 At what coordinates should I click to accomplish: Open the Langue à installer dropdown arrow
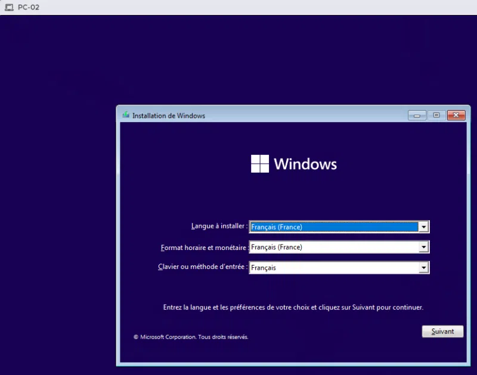[x=425, y=227]
